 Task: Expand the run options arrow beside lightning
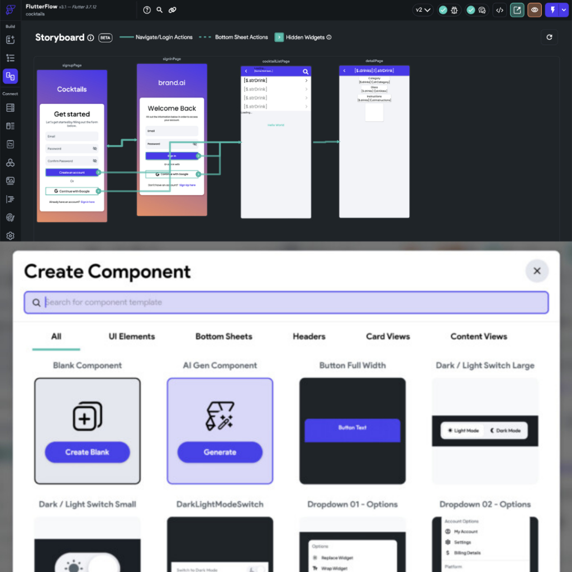[564, 10]
